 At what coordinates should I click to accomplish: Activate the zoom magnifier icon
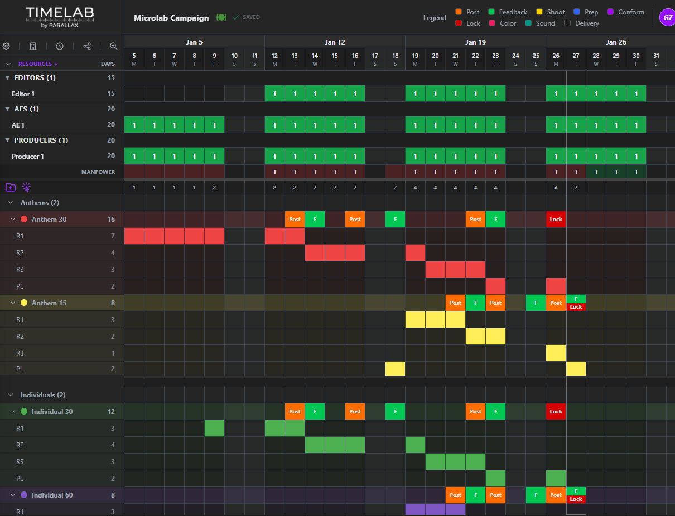click(x=113, y=46)
